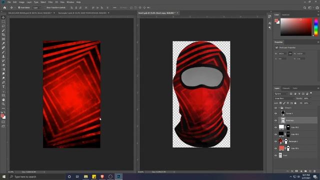Select the Rectangle shape tool
This screenshot has height=180, width=320.
click(x=3, y=95)
